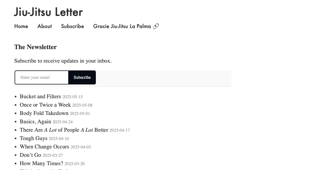This screenshot has height=170, width=326.
Task: Read the Once or Twice a Week post
Action: pyautogui.click(x=45, y=105)
